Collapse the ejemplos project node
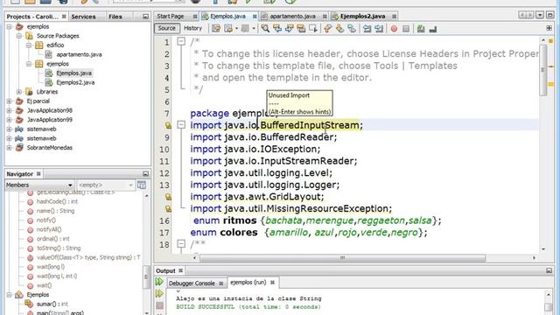The width and height of the screenshot is (560, 315). point(10,26)
